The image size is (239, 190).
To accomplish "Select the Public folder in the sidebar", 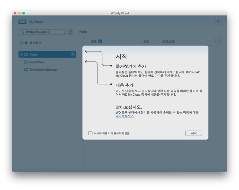I will pos(47,55).
